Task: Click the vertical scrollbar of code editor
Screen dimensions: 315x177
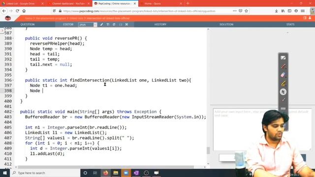Action: point(208,150)
